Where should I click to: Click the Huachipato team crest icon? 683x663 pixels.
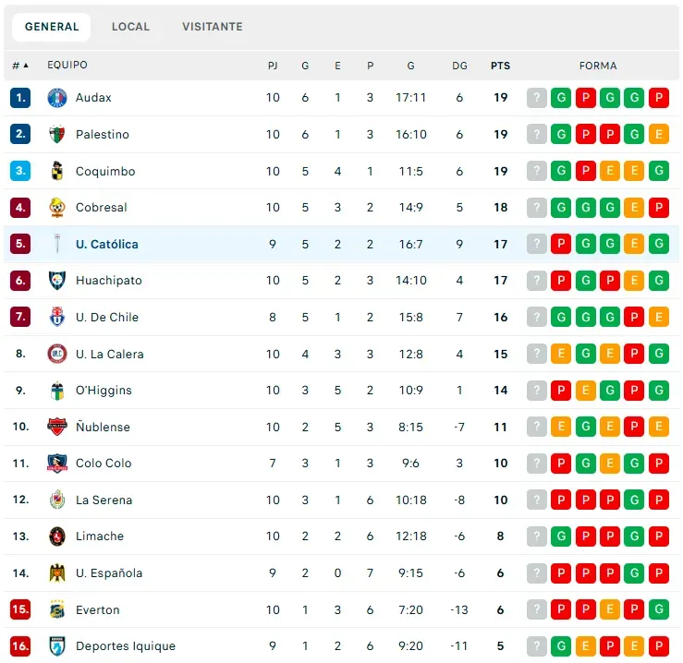[57, 281]
